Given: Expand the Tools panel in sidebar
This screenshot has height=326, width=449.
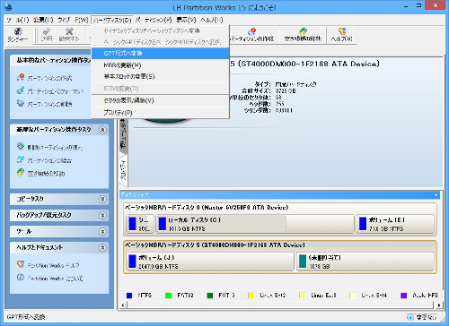Looking at the screenshot, I should point(102,231).
